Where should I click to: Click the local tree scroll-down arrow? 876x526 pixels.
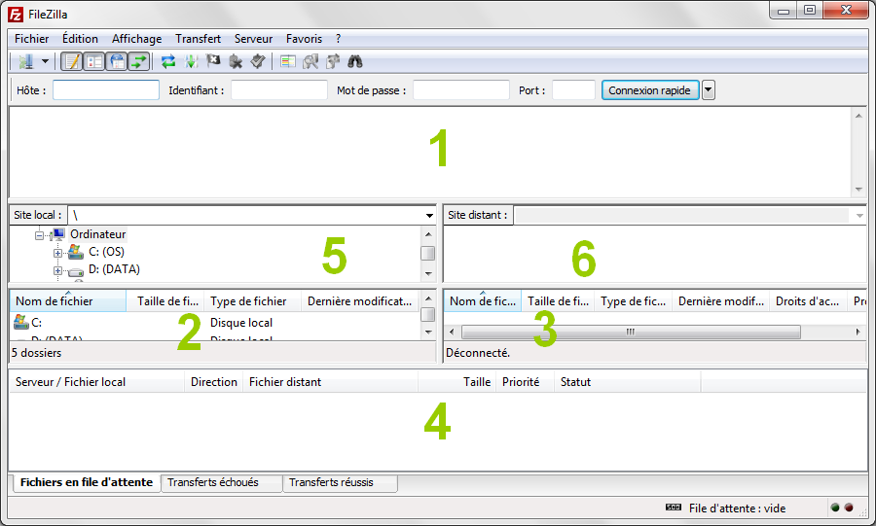coord(428,274)
